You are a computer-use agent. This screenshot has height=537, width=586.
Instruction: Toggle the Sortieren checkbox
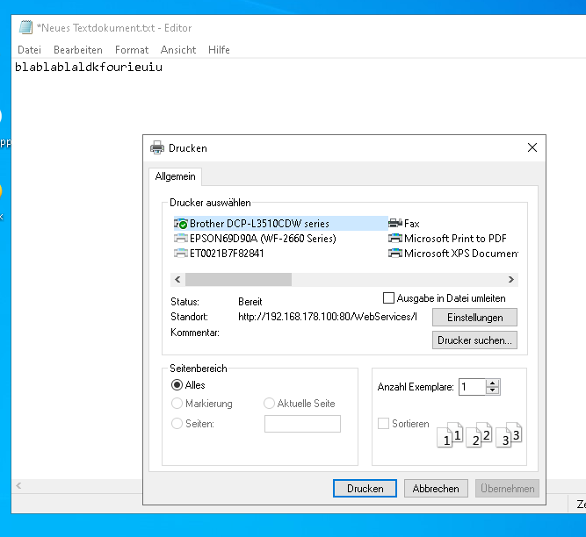[383, 424]
